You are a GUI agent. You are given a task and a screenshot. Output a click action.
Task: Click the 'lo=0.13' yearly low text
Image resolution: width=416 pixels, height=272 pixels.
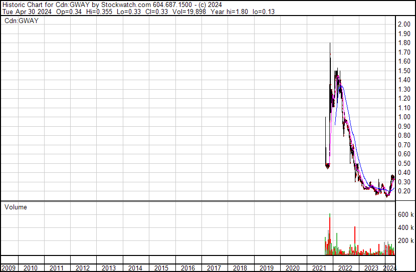tap(264, 12)
